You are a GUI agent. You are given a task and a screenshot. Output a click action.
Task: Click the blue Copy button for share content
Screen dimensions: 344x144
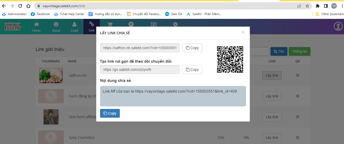110,113
